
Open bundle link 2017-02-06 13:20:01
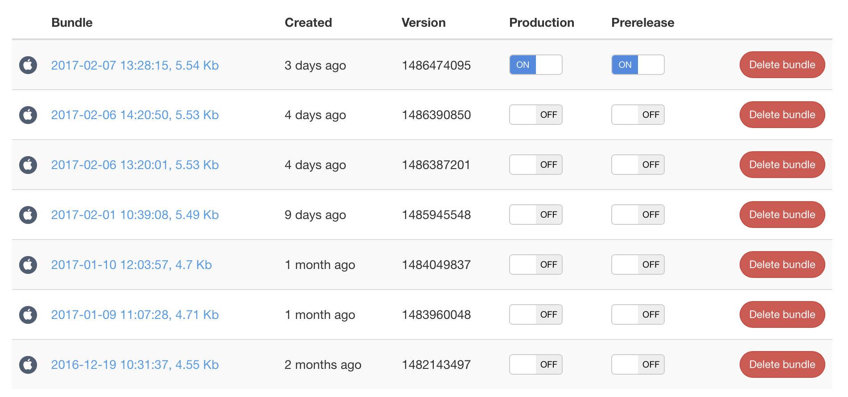[135, 165]
